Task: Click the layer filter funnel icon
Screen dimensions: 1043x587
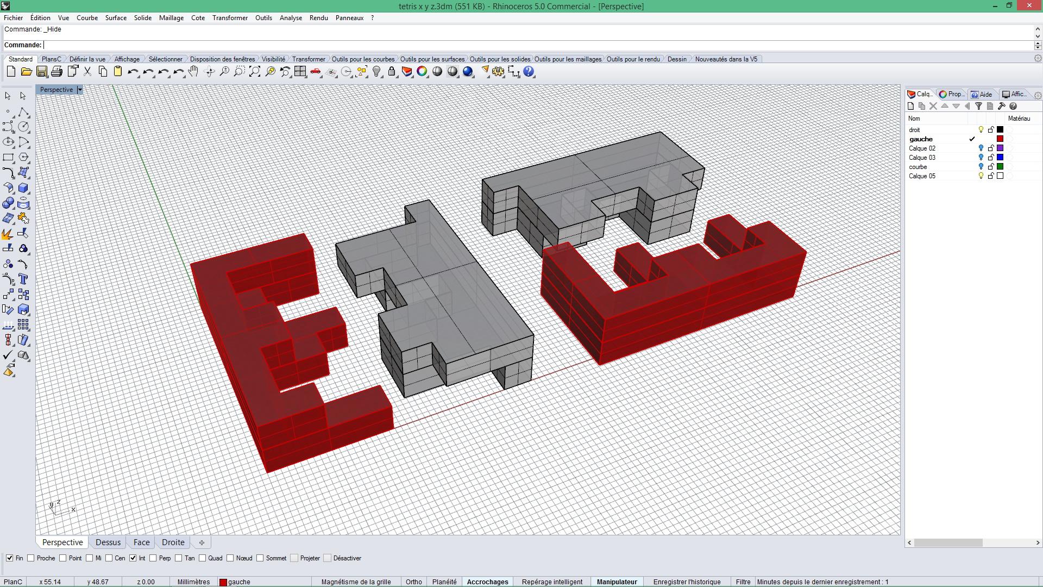Action: (978, 107)
